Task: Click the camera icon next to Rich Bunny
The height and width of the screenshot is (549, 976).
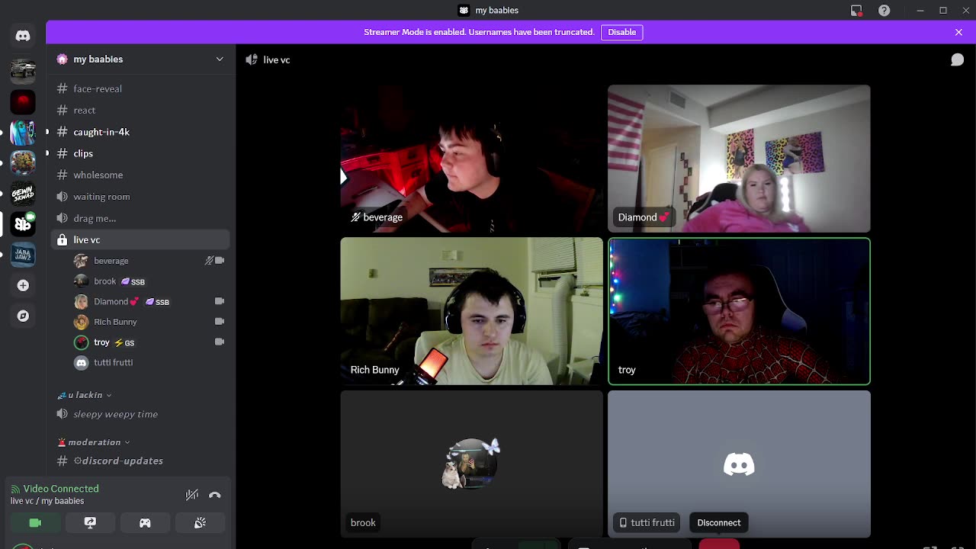Action: click(220, 322)
